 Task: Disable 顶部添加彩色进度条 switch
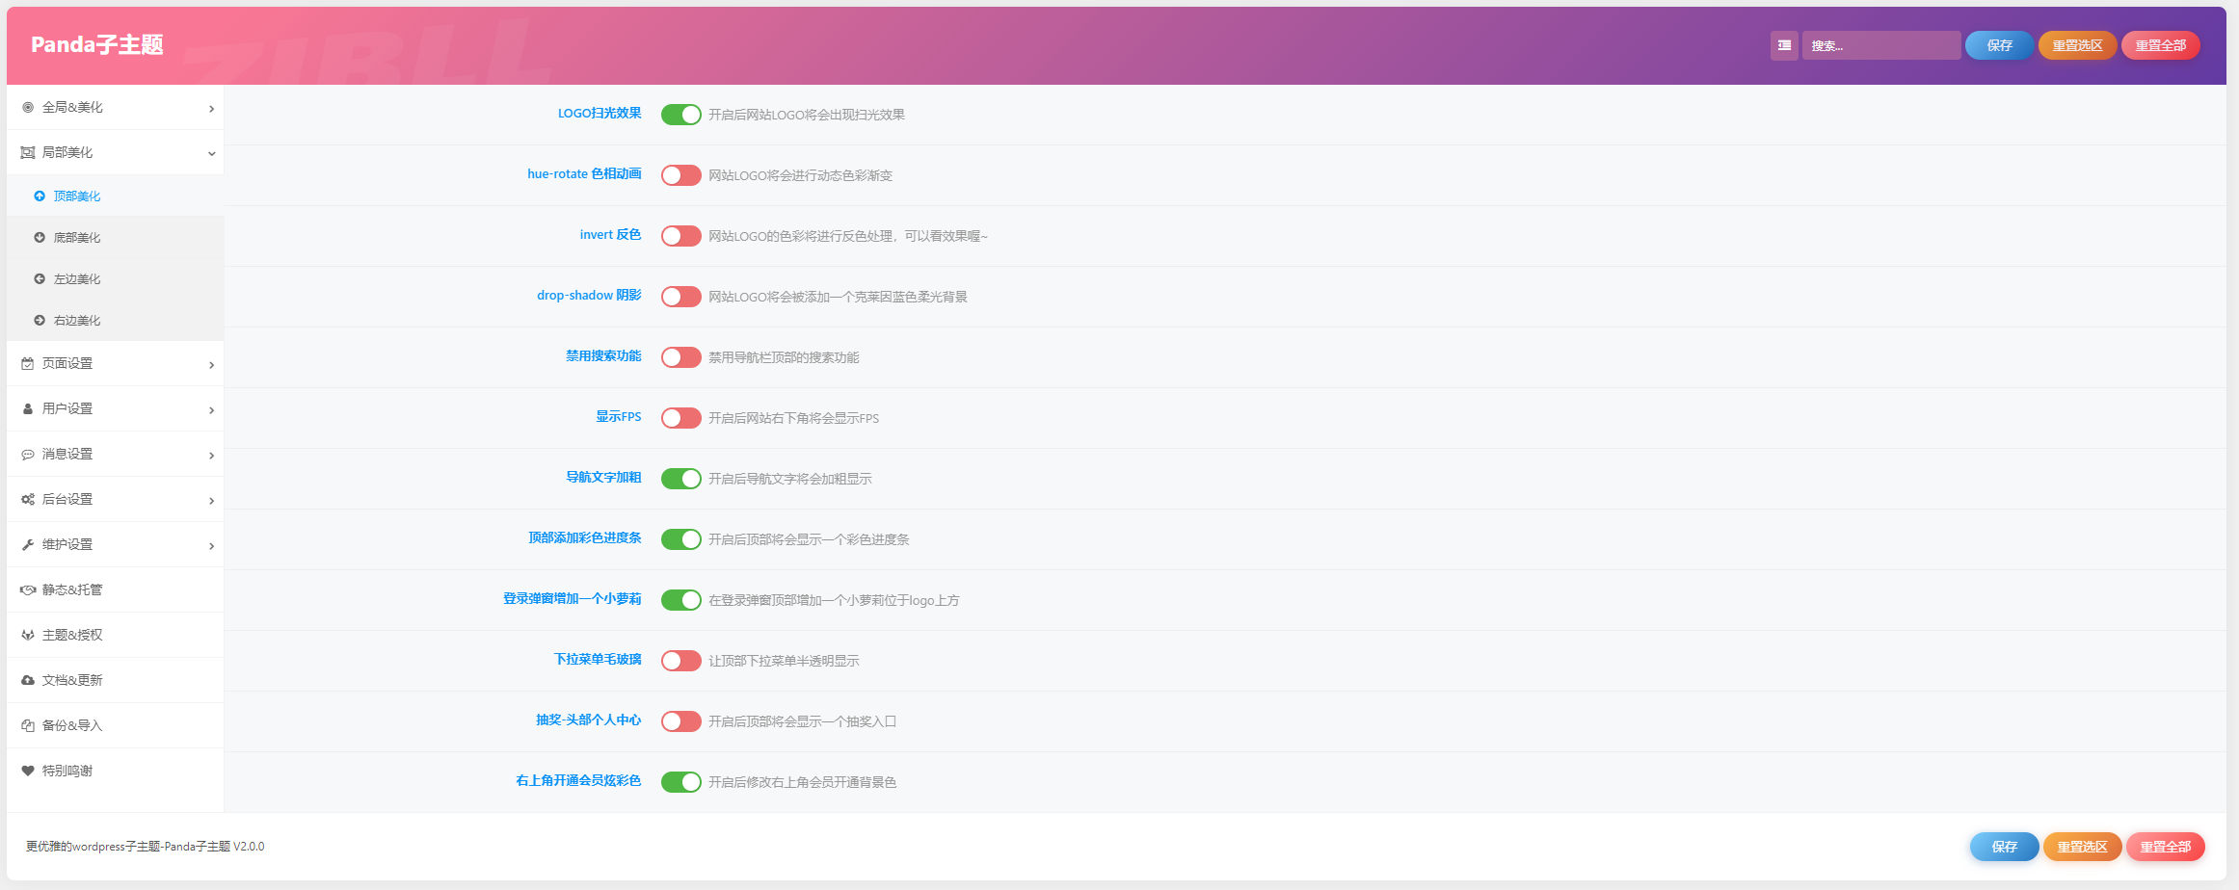click(681, 539)
